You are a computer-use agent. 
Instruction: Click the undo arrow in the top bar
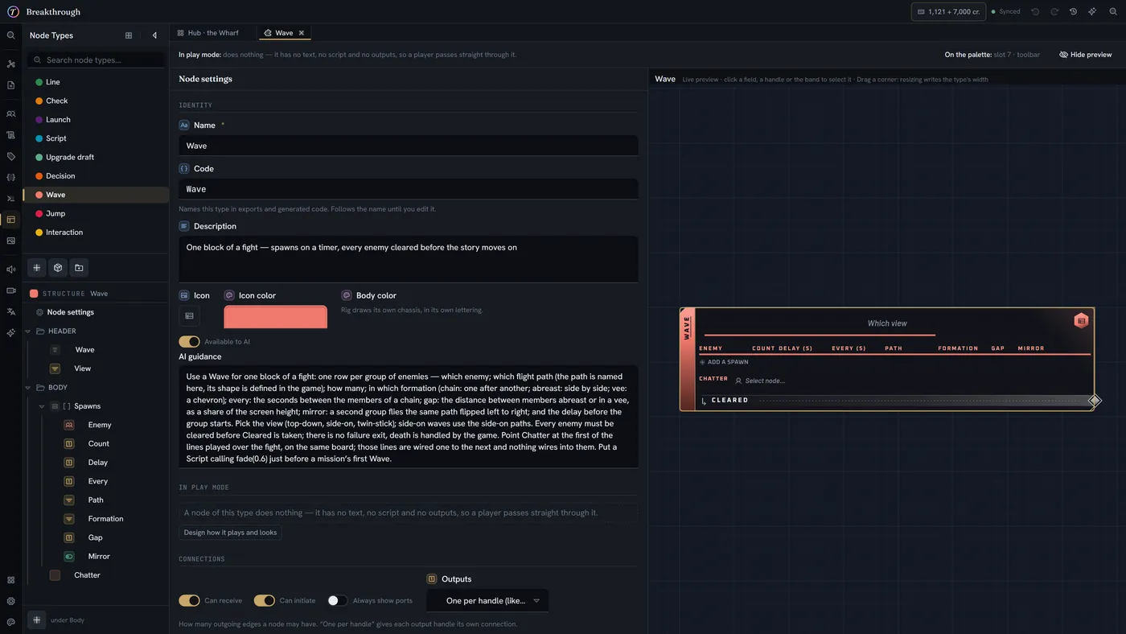coord(1035,12)
